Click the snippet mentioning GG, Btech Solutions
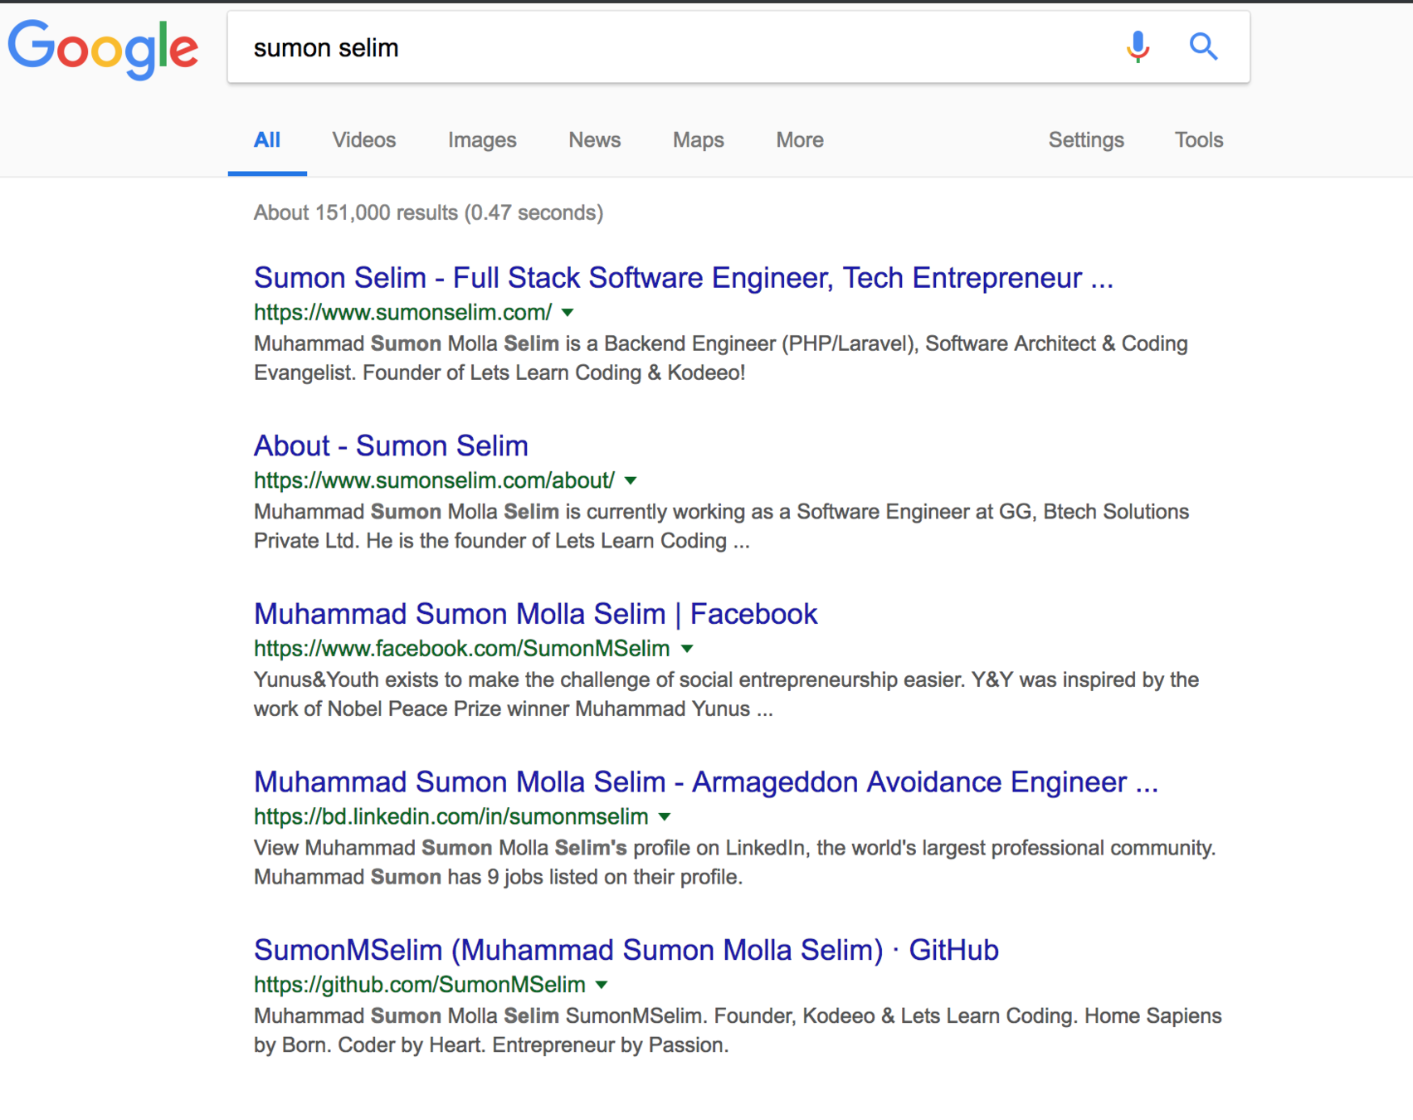Image resolution: width=1413 pixels, height=1120 pixels. (721, 526)
